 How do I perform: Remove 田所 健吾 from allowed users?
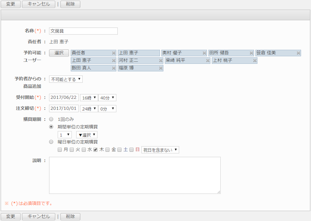pos(251,53)
